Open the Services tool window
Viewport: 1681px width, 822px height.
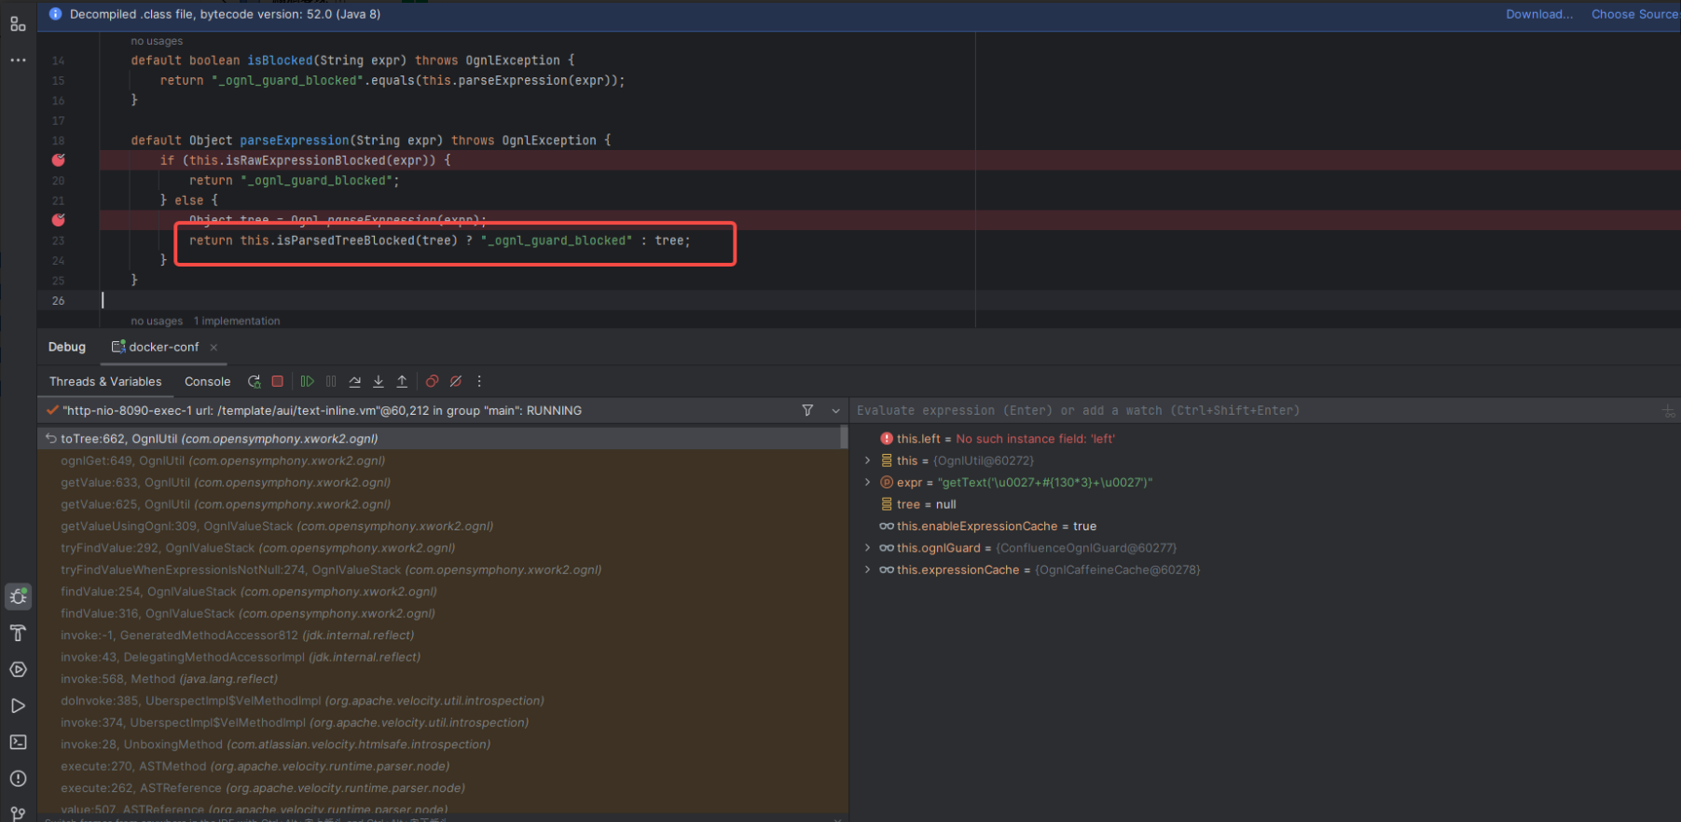point(18,669)
